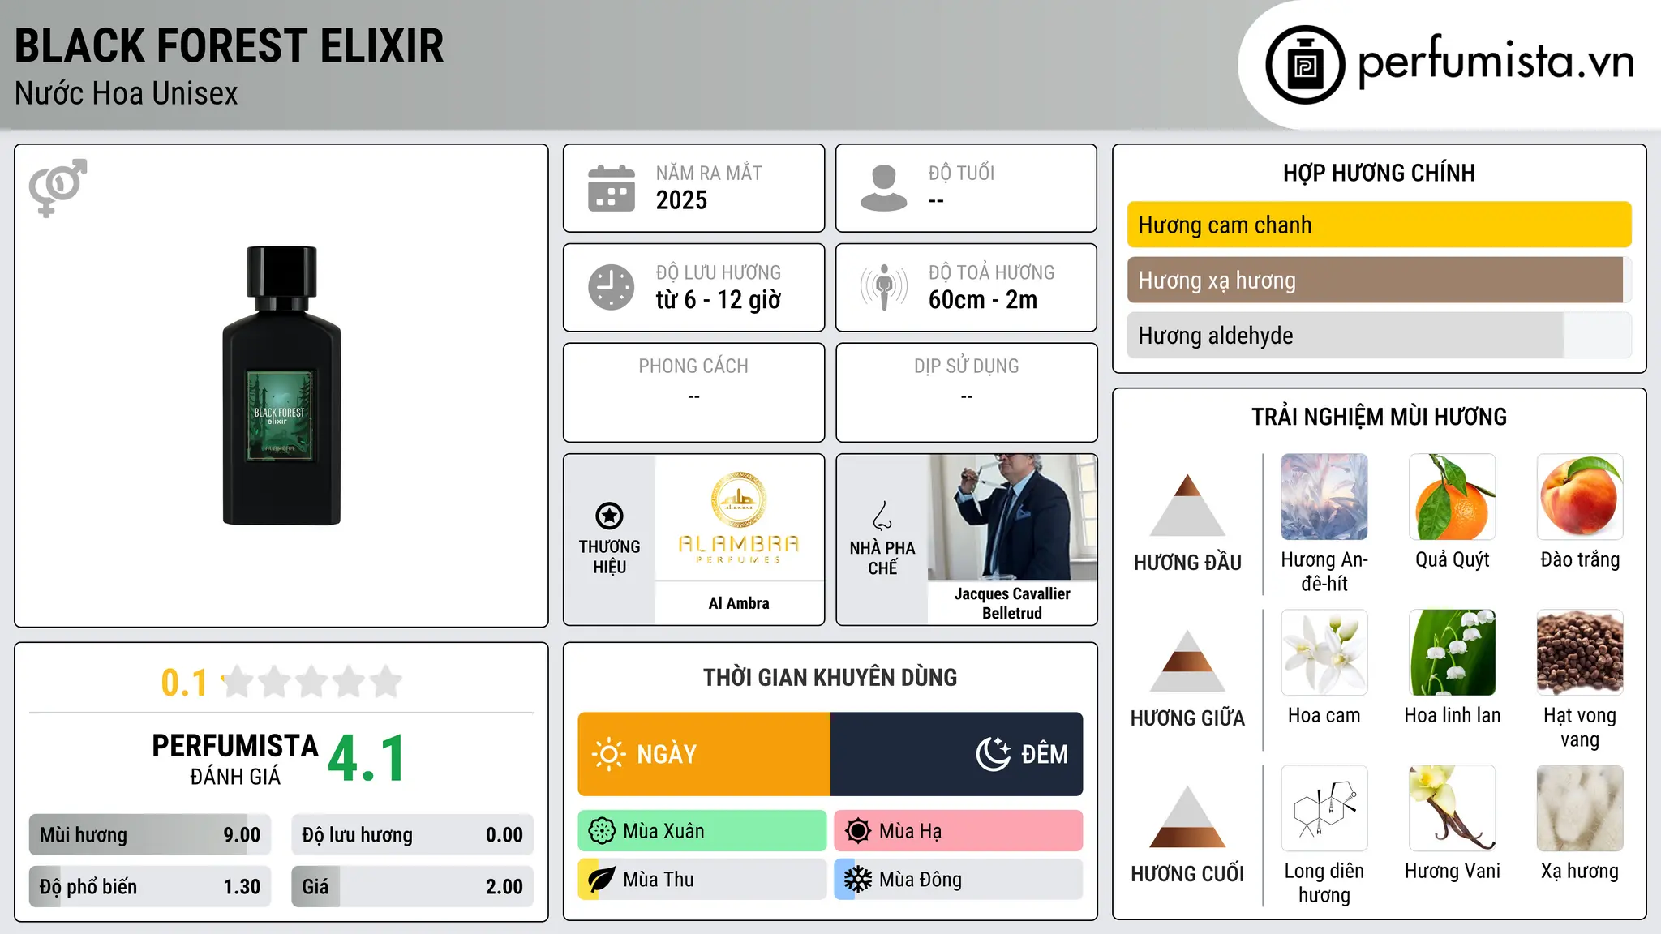Viewport: 1661px width, 934px height.
Task: Click the Hương giữa pyramid icon
Action: pyautogui.click(x=1187, y=660)
